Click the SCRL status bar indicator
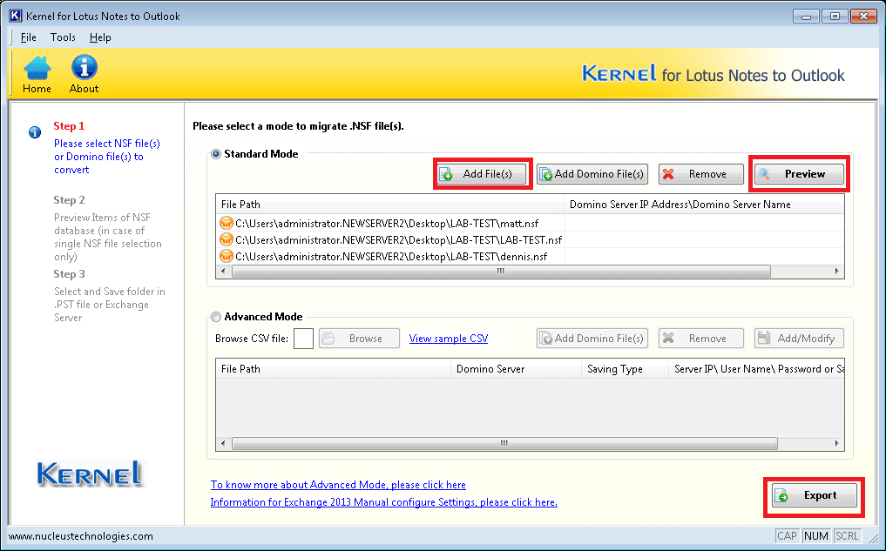 847,535
